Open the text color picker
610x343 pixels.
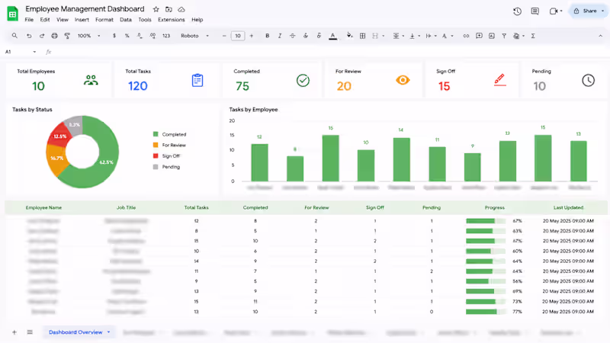[x=332, y=36]
